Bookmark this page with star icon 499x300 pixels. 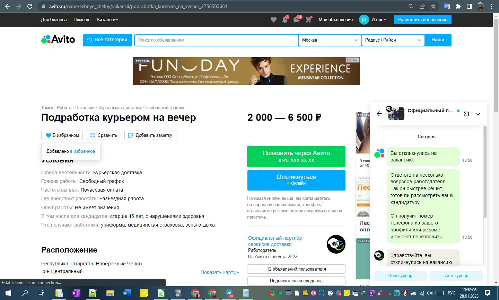433,6
